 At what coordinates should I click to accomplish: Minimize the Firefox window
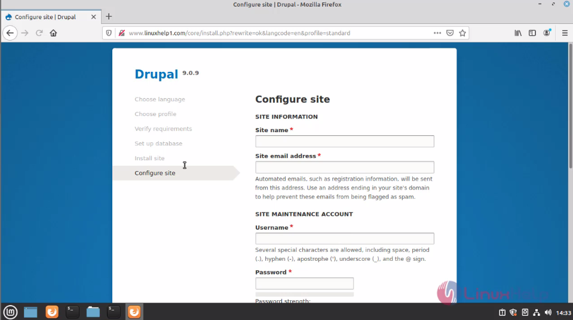tap(540, 4)
